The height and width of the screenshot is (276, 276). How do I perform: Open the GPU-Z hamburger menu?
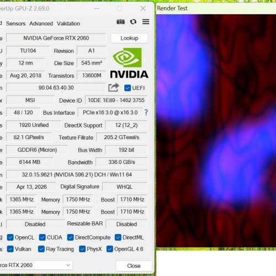146,22
